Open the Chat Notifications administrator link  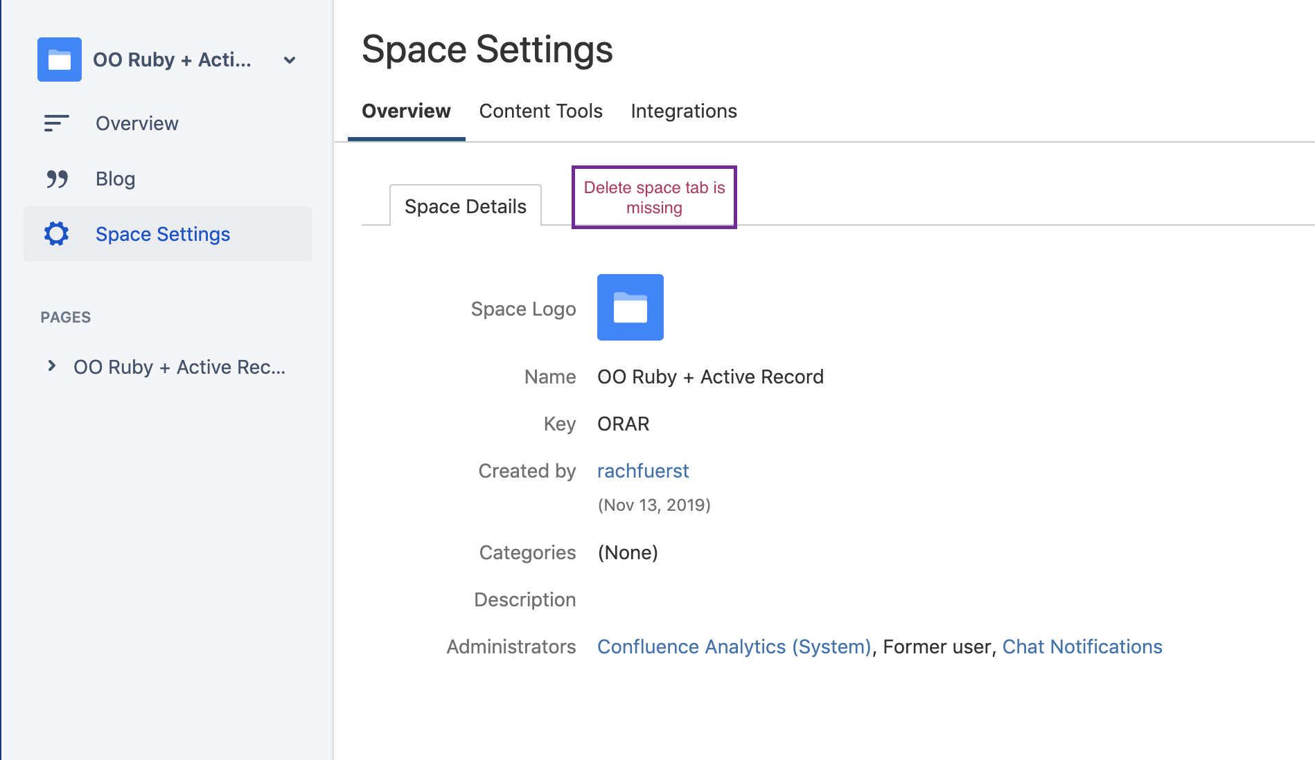(1082, 646)
